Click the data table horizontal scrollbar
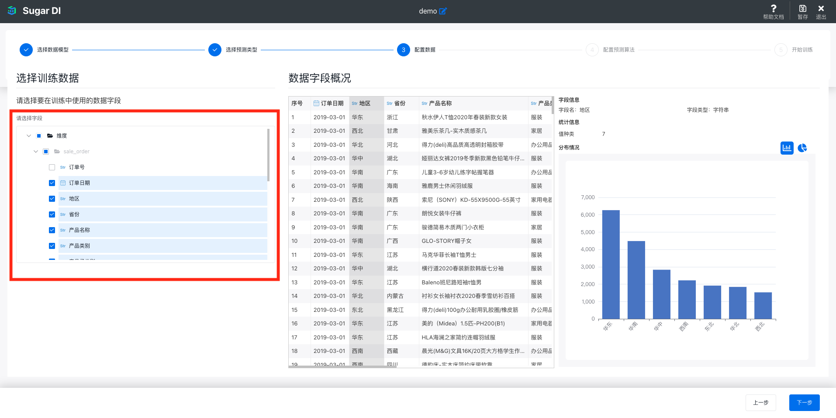Screen dimensions: 836x418 [x=342, y=367]
